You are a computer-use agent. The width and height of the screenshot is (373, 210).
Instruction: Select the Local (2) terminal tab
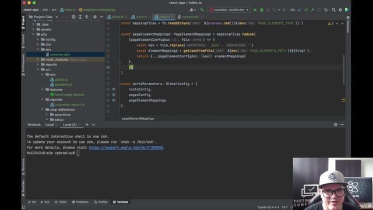(x=70, y=124)
